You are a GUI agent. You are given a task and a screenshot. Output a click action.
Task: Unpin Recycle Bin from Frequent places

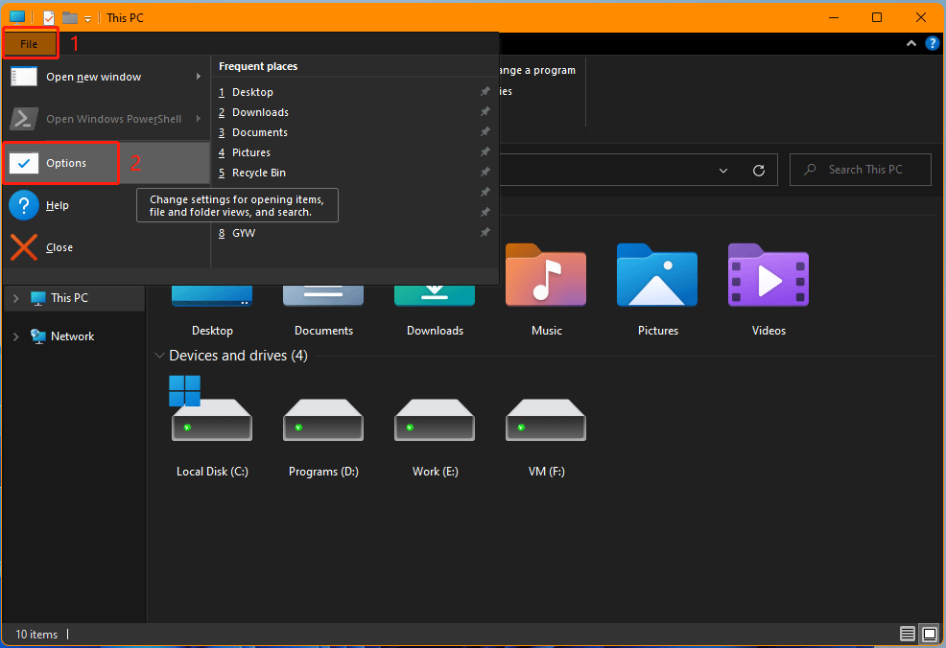coord(485,172)
